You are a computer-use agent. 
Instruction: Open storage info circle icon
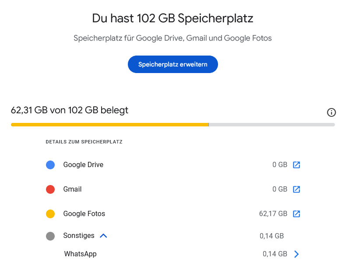[331, 112]
